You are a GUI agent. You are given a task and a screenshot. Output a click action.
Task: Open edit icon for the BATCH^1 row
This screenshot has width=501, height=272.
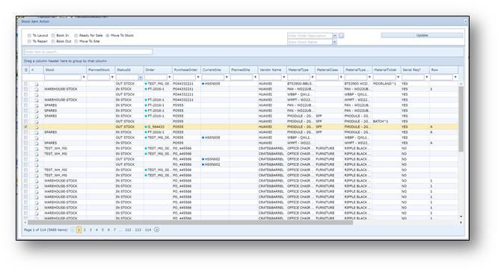point(37,122)
